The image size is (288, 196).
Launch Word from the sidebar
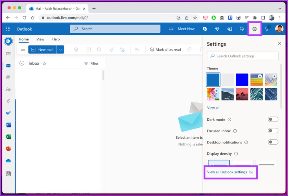coord(8,125)
